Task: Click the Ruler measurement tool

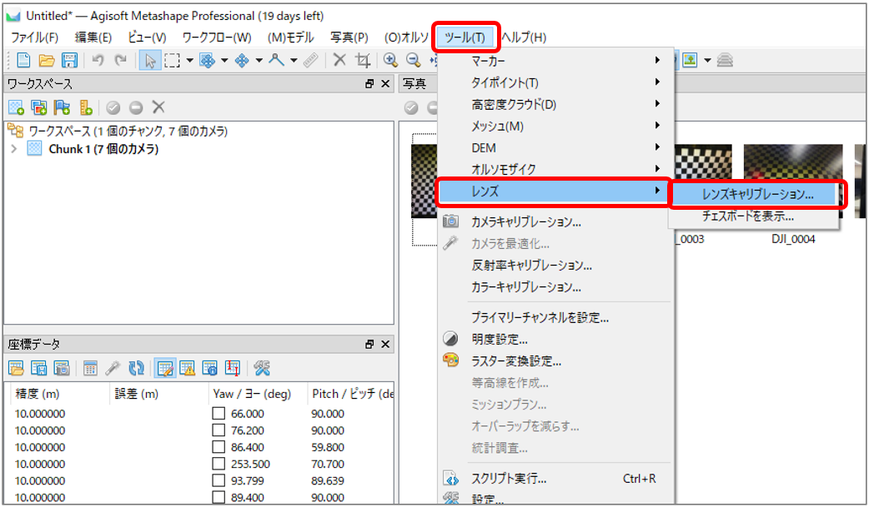Action: pos(311,60)
